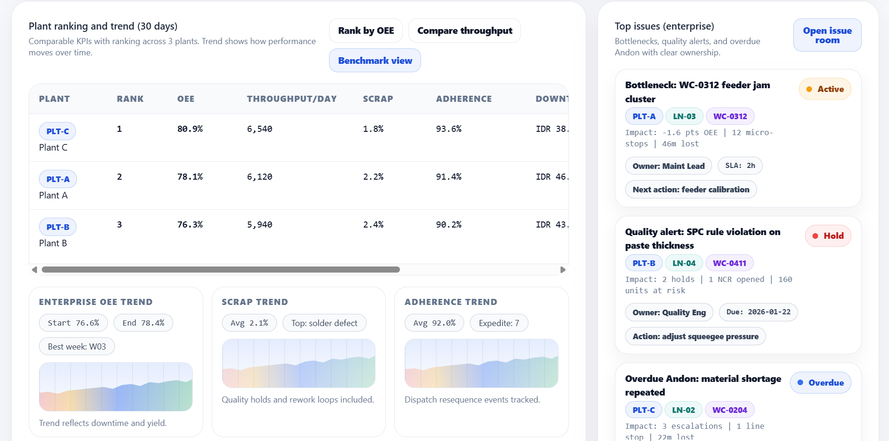Click Next action: feeder calibration chip
889x441 pixels.
(690, 190)
